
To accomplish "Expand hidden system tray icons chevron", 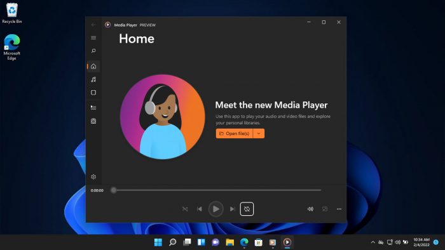I will [x=373, y=242].
